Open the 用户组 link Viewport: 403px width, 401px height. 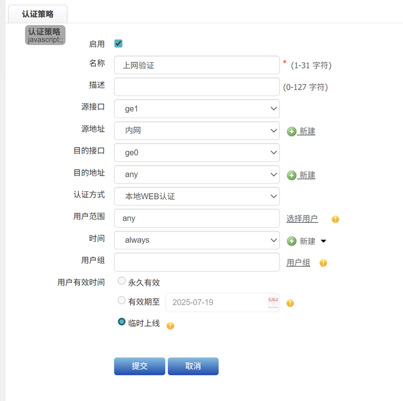[x=298, y=263]
